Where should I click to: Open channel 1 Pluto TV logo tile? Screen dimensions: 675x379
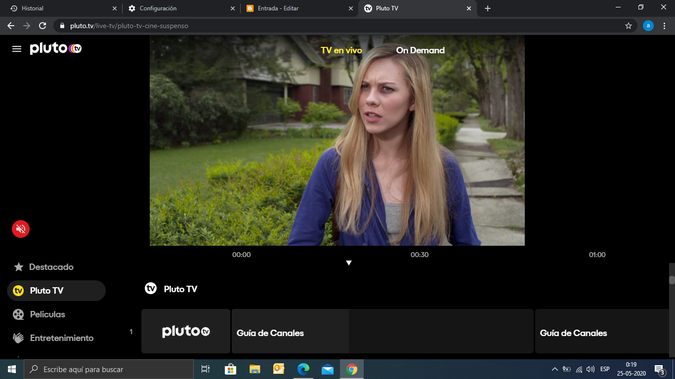point(186,331)
